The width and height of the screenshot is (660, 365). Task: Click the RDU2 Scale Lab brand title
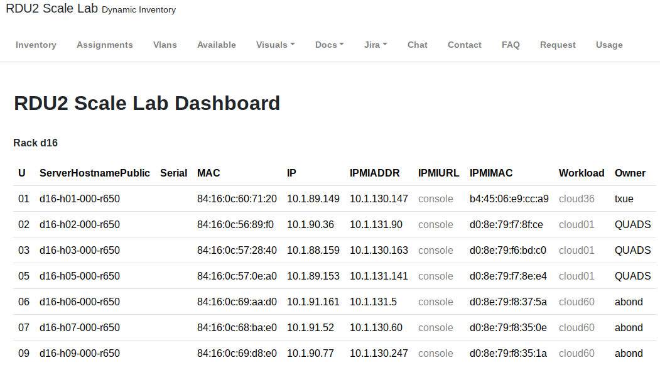[51, 9]
